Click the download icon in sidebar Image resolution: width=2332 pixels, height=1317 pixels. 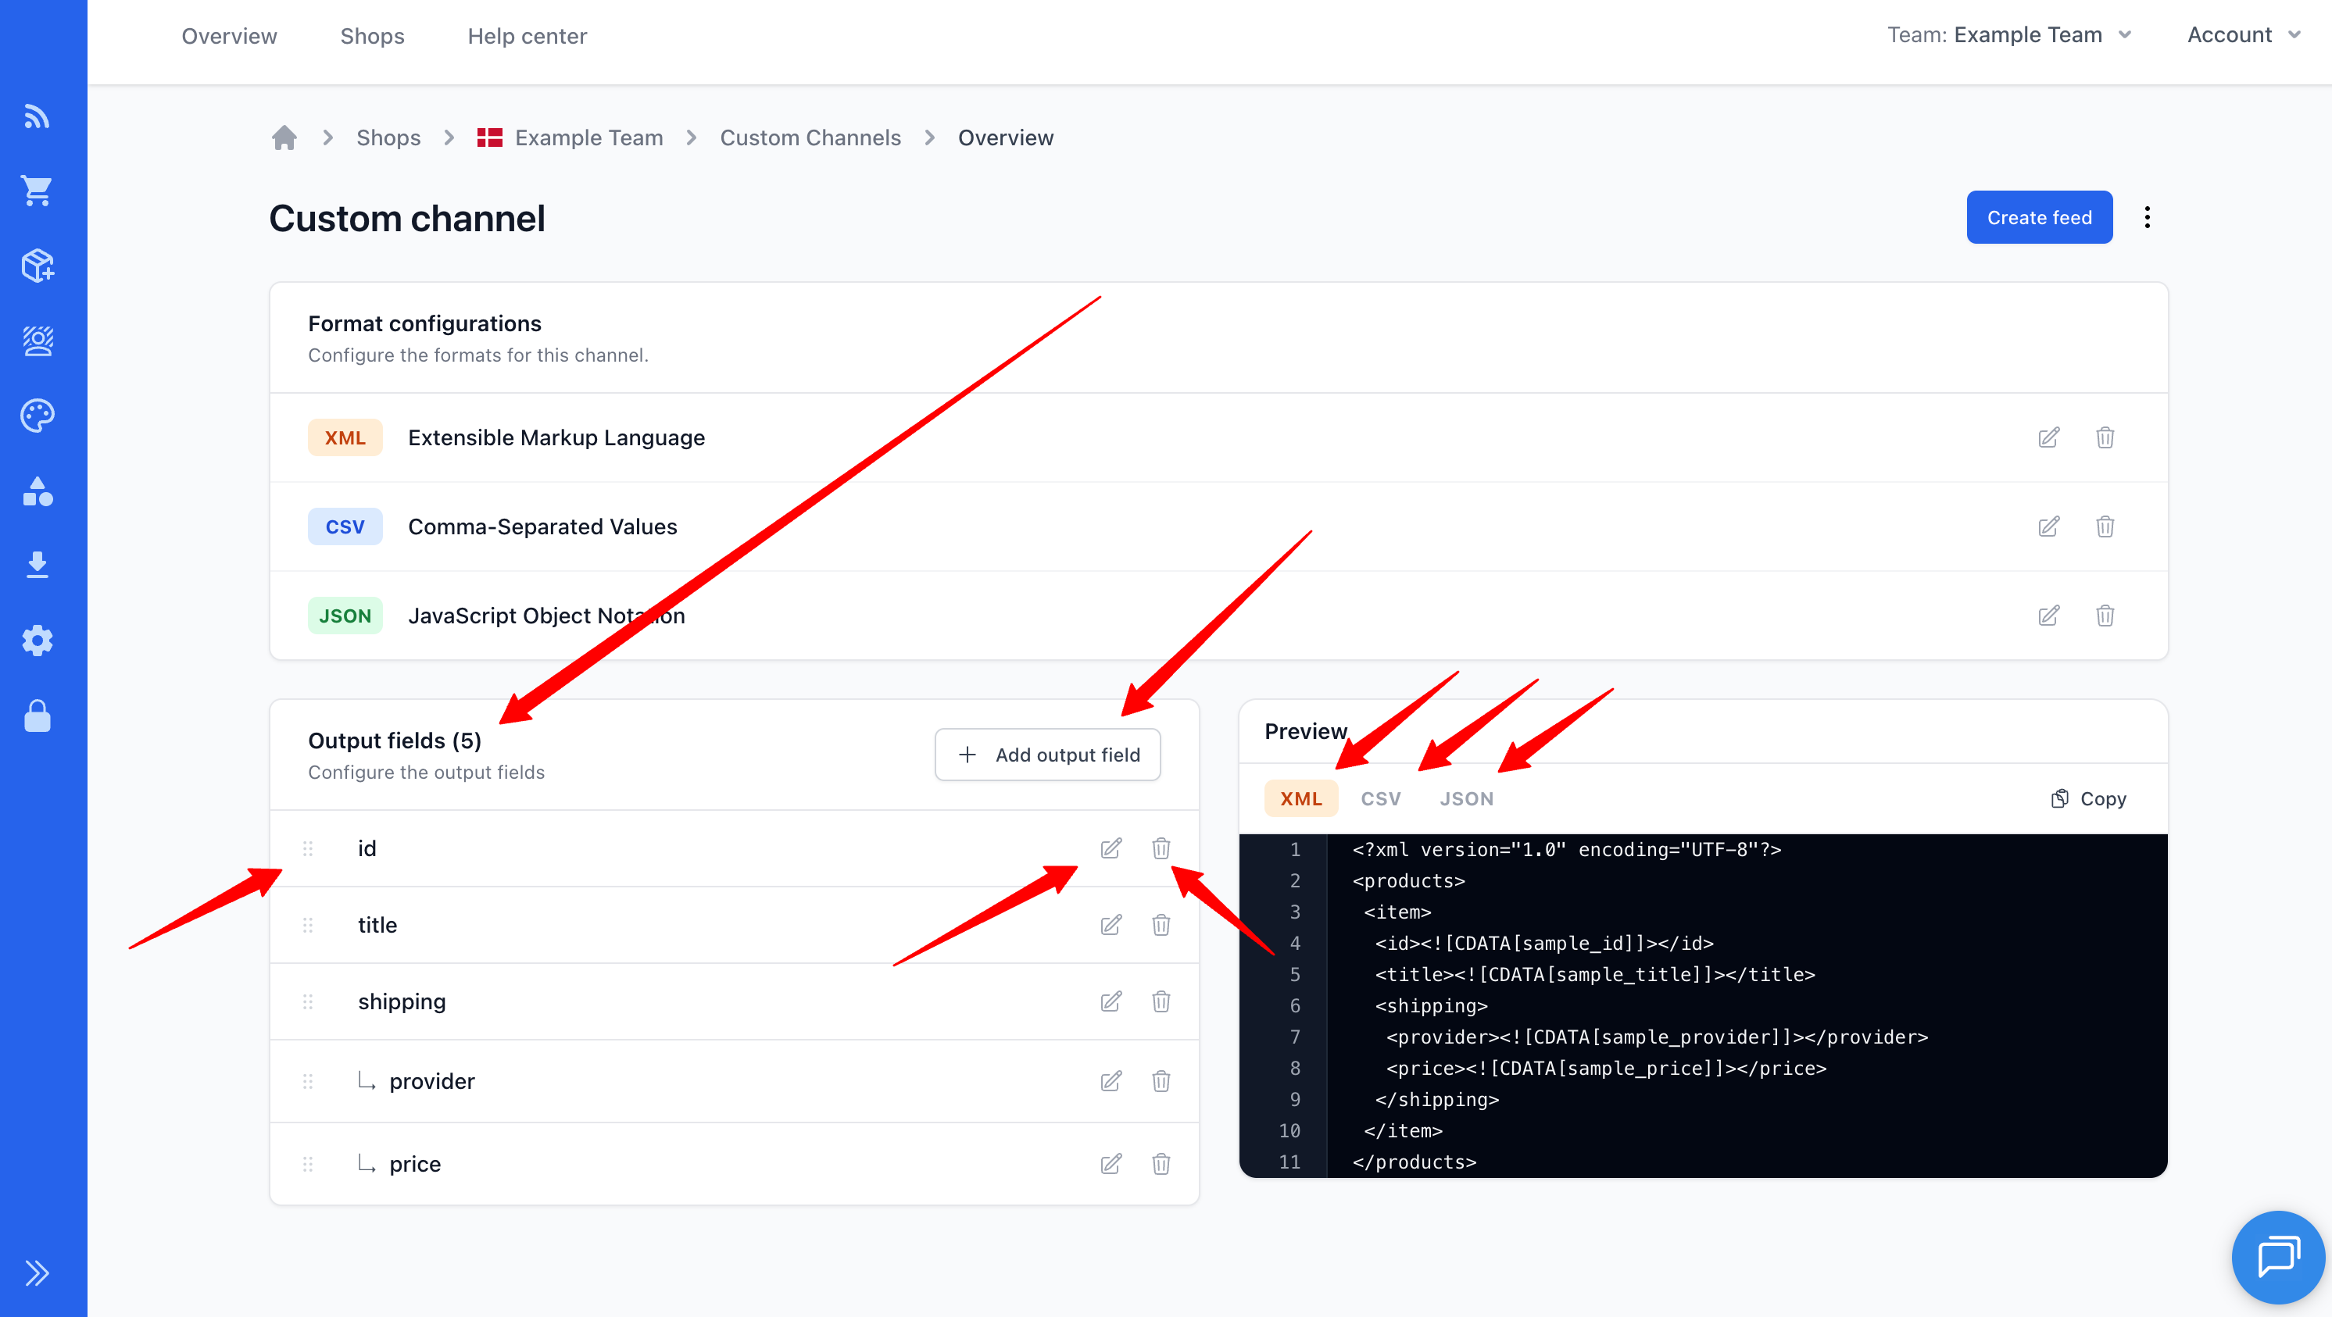point(37,565)
